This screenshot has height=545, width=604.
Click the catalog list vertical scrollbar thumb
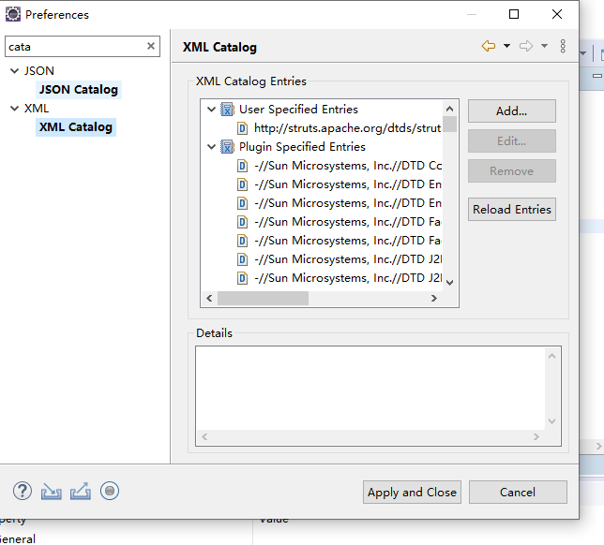pos(449,124)
